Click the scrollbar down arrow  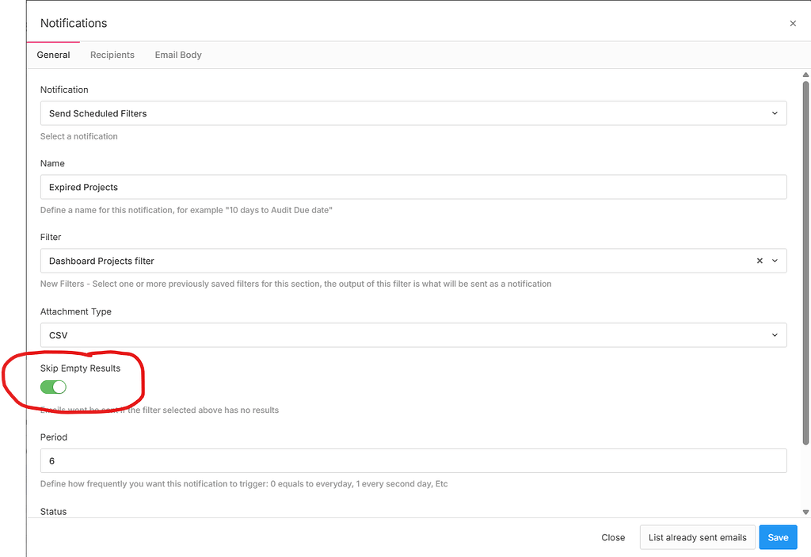tap(805, 511)
